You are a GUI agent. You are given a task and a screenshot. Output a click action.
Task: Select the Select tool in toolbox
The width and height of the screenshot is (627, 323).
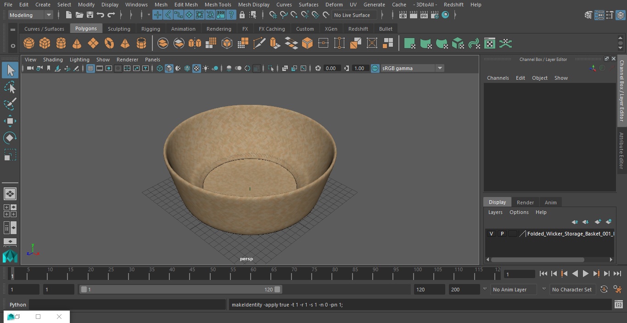click(10, 70)
